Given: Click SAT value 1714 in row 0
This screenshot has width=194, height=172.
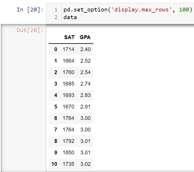Looking at the screenshot, I should coord(69,49).
